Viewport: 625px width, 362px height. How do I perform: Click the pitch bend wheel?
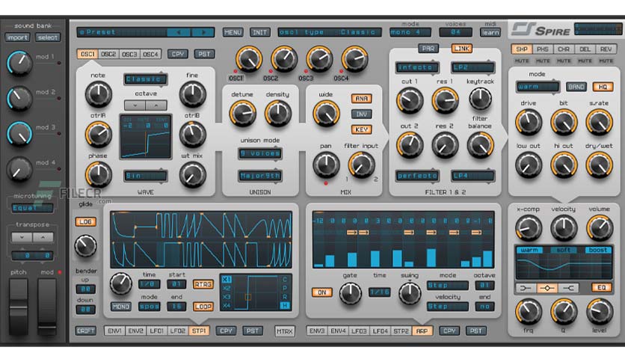coord(19,306)
